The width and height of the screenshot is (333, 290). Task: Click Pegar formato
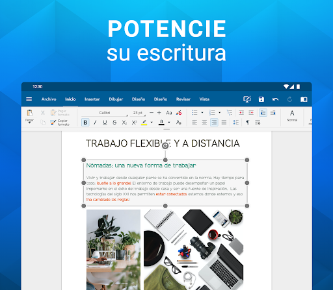(60, 113)
